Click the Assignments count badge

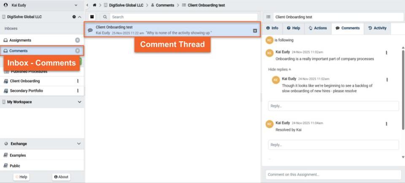coord(77,40)
